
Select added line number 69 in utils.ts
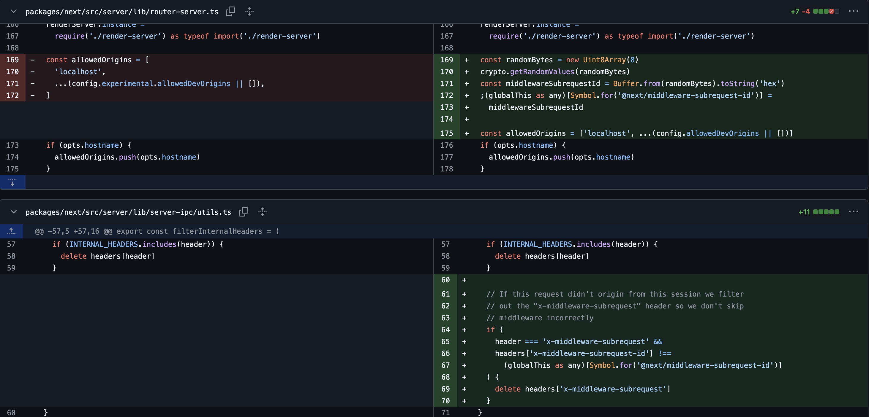(445, 389)
